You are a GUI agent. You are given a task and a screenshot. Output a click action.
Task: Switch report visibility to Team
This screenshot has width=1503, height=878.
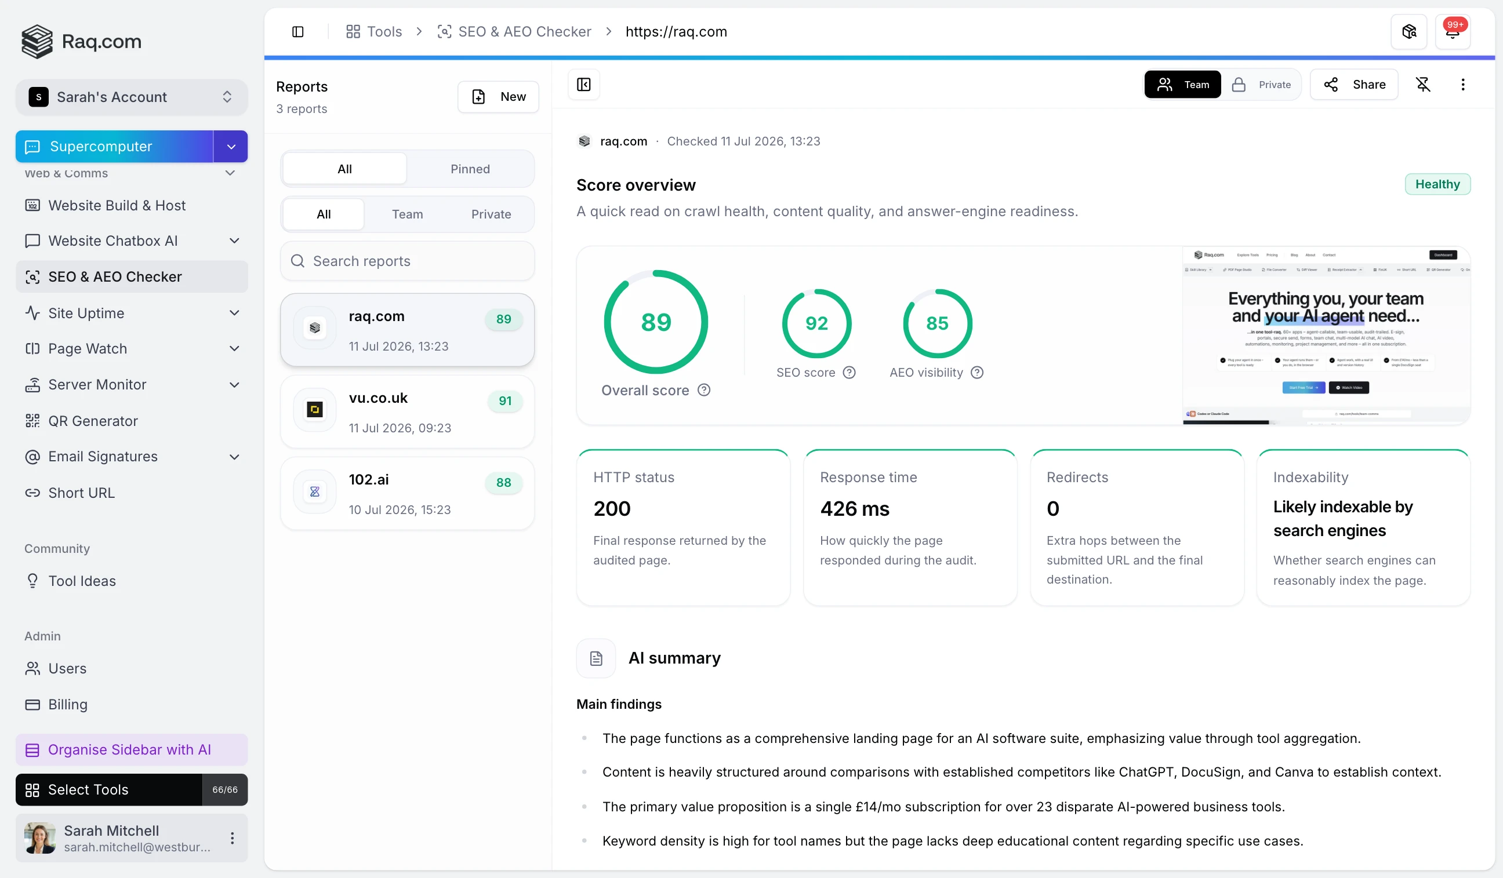[1182, 85]
